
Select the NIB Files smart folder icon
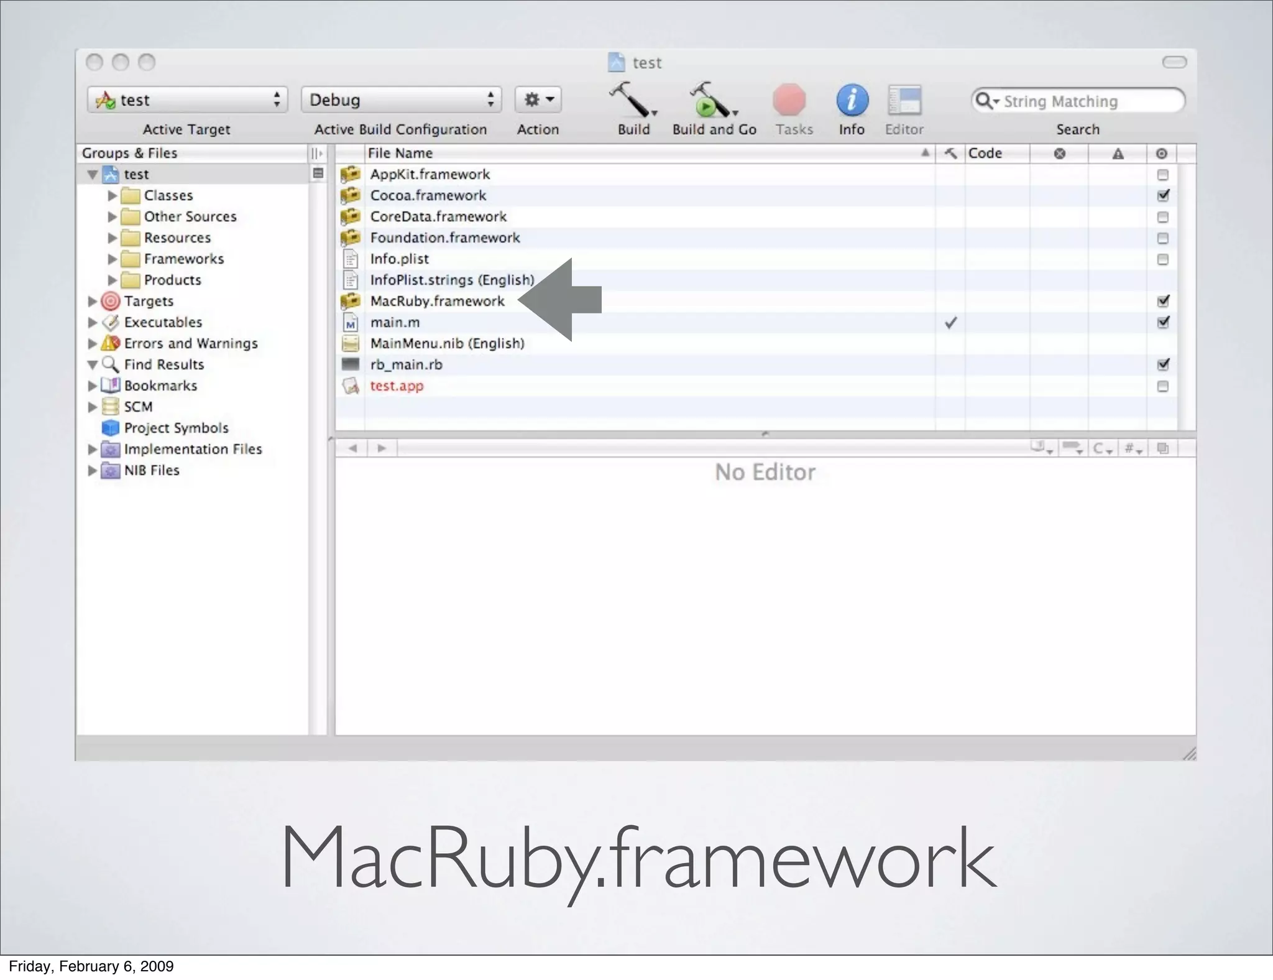click(110, 470)
